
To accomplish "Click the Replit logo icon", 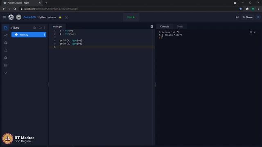I will 11,17.
